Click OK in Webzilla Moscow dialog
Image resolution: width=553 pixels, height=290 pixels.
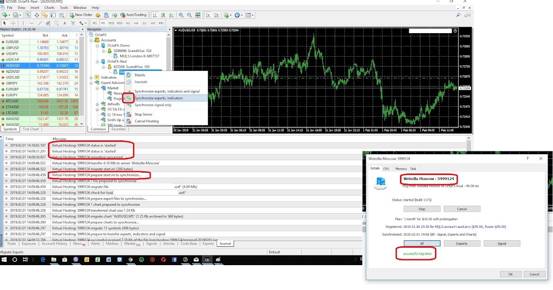click(510, 274)
